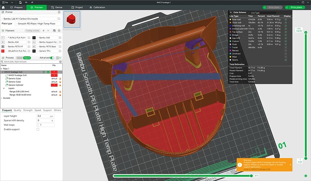This screenshot has width=311, height=181.
Task: Click lock icon on Range 0.00-2.00 row
Action: click(60, 92)
